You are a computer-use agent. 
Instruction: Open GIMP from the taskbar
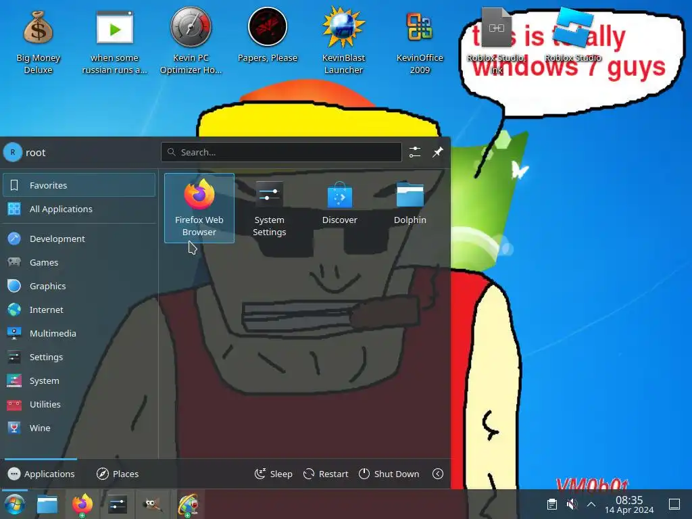click(x=153, y=504)
